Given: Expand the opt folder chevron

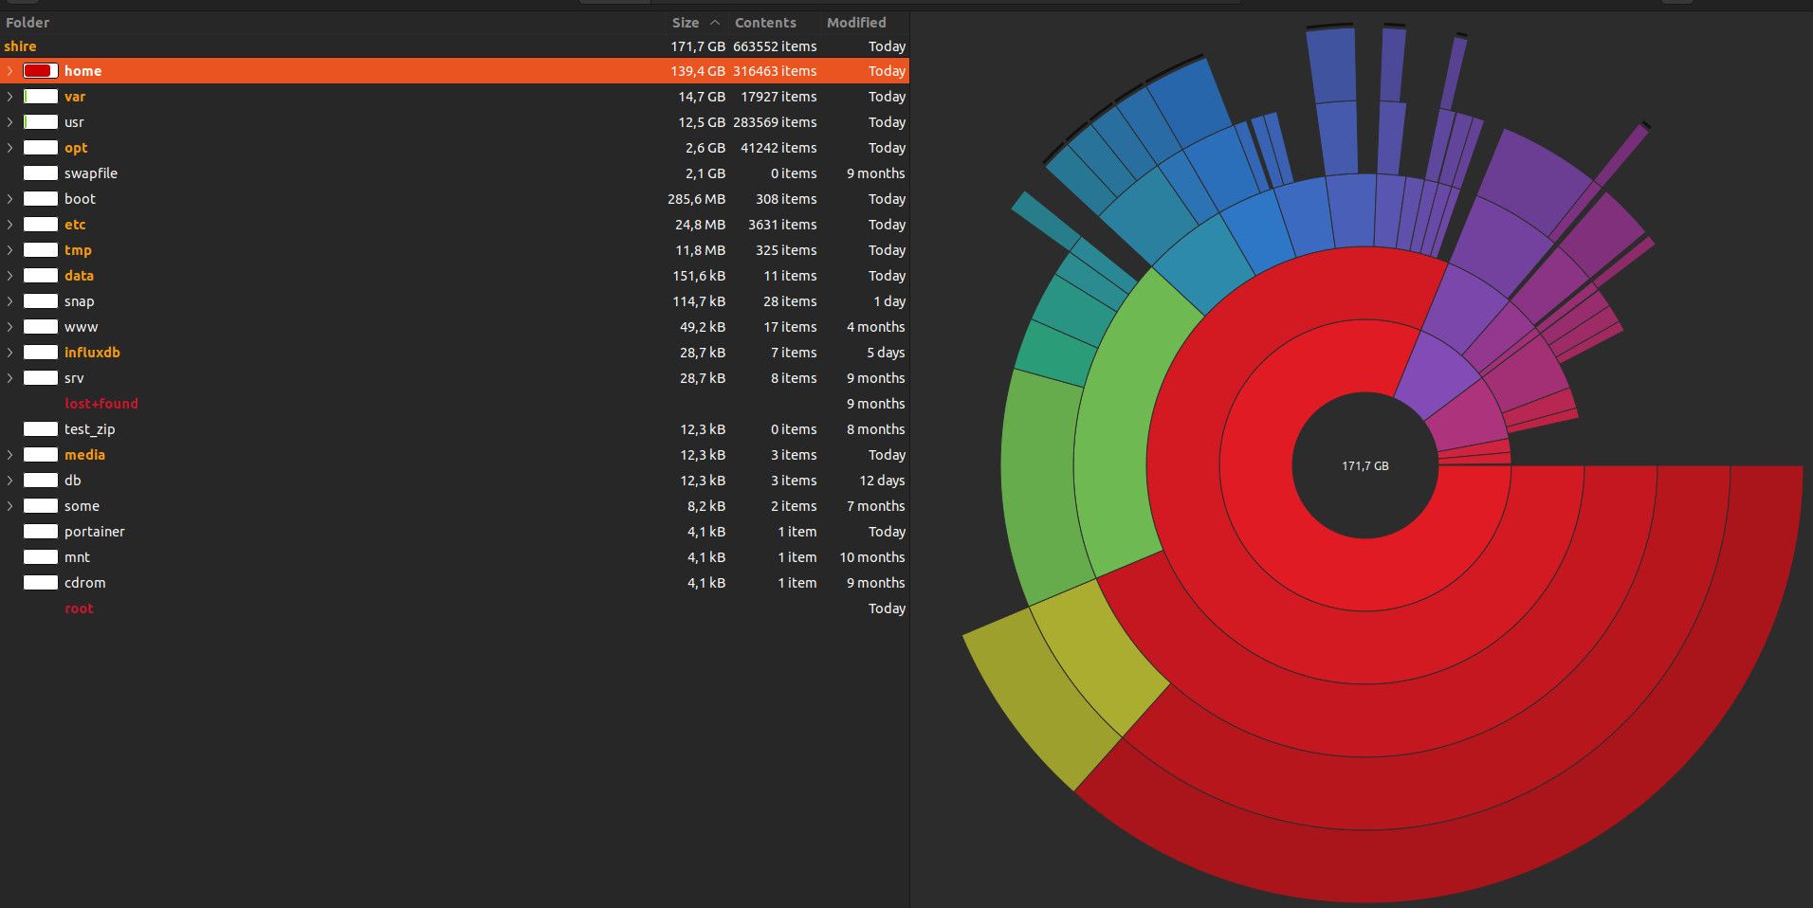Looking at the screenshot, I should (x=10, y=148).
